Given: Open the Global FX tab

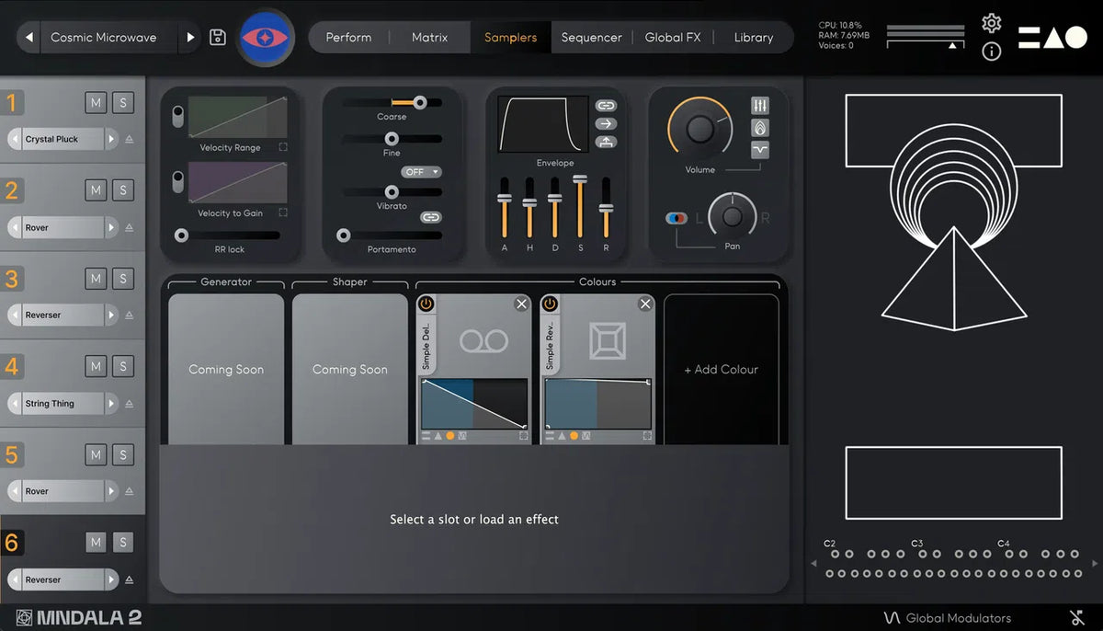Looking at the screenshot, I should tap(672, 38).
